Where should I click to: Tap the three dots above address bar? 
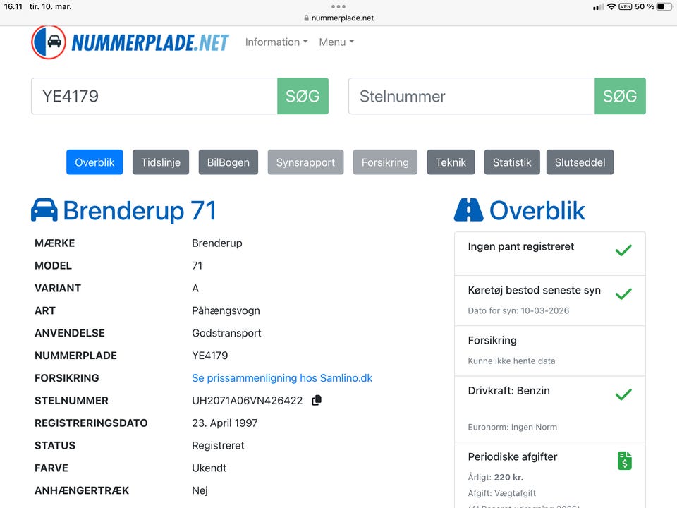338,6
